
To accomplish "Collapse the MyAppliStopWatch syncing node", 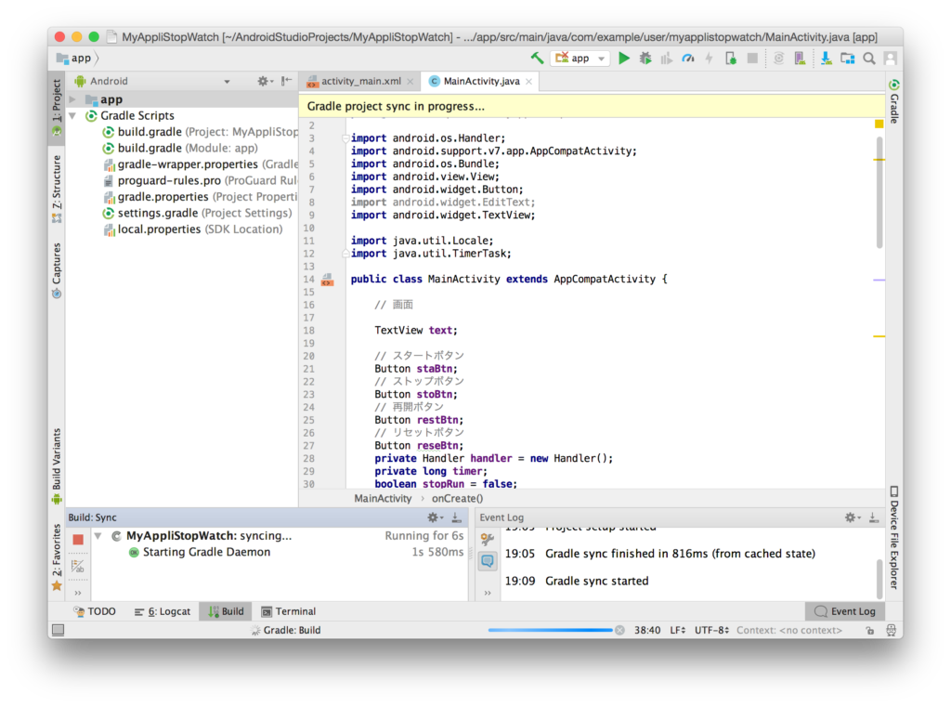I will coord(98,536).
